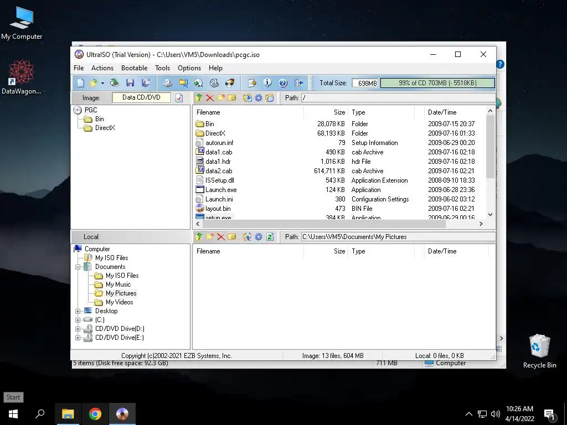The width and height of the screenshot is (567, 425).
Task: Click the Burn CD/DVD Image flame icon
Action: [230, 83]
